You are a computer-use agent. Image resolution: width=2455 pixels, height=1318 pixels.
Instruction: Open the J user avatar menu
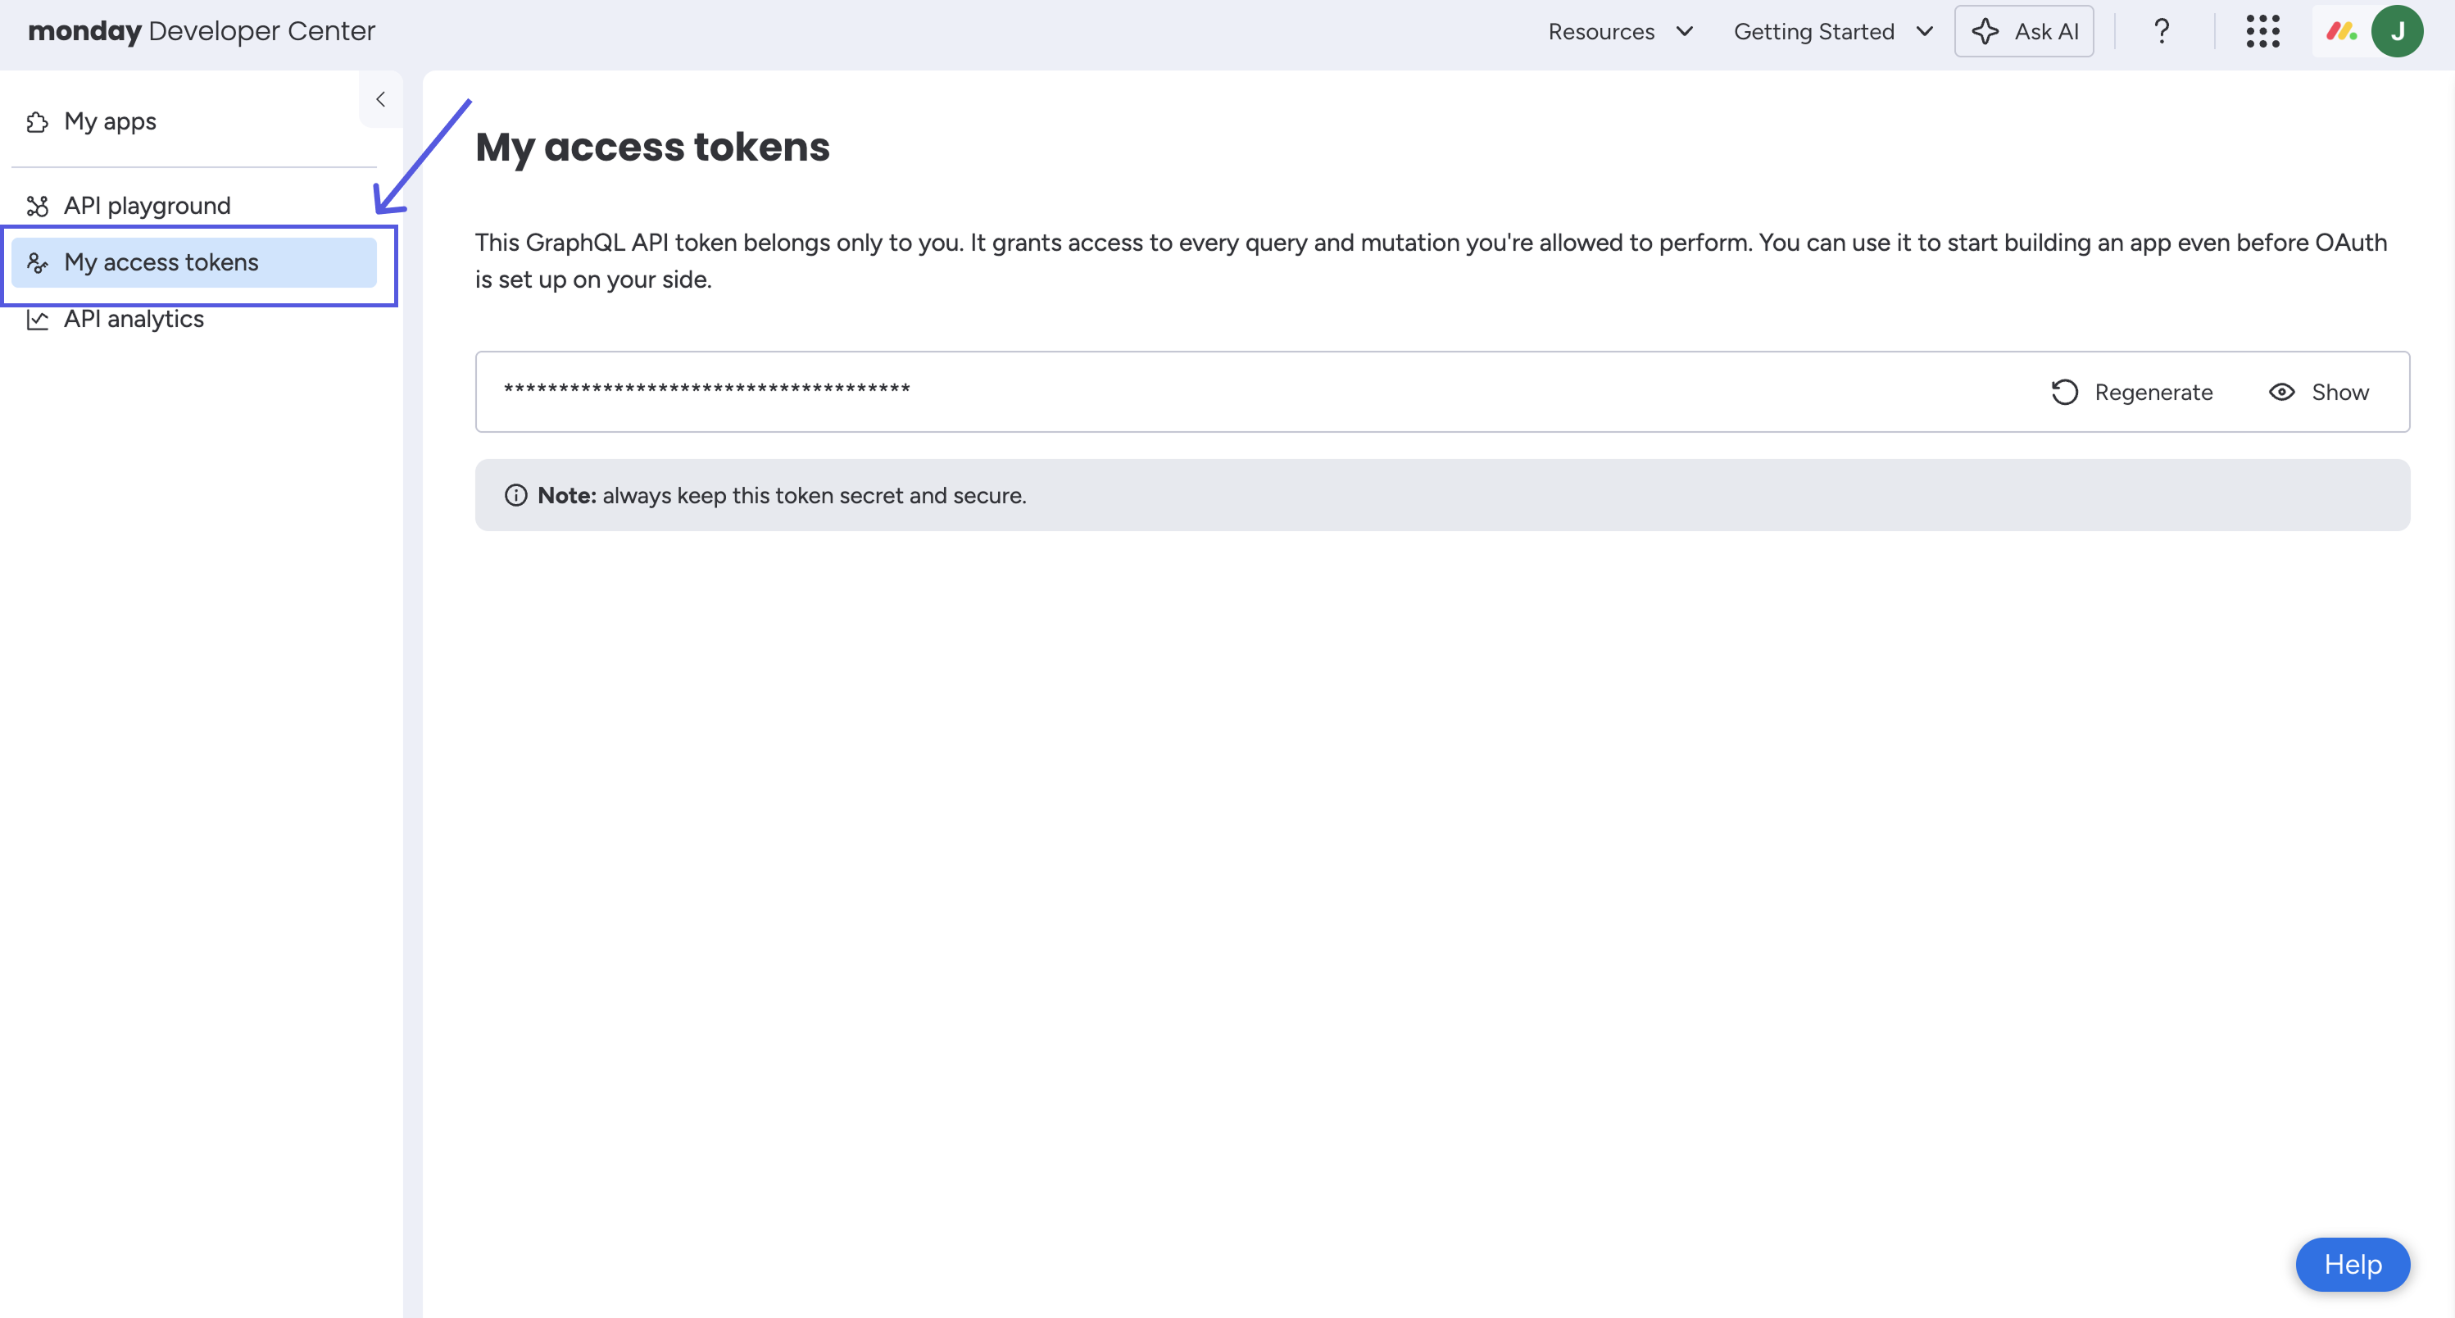pos(2397,31)
